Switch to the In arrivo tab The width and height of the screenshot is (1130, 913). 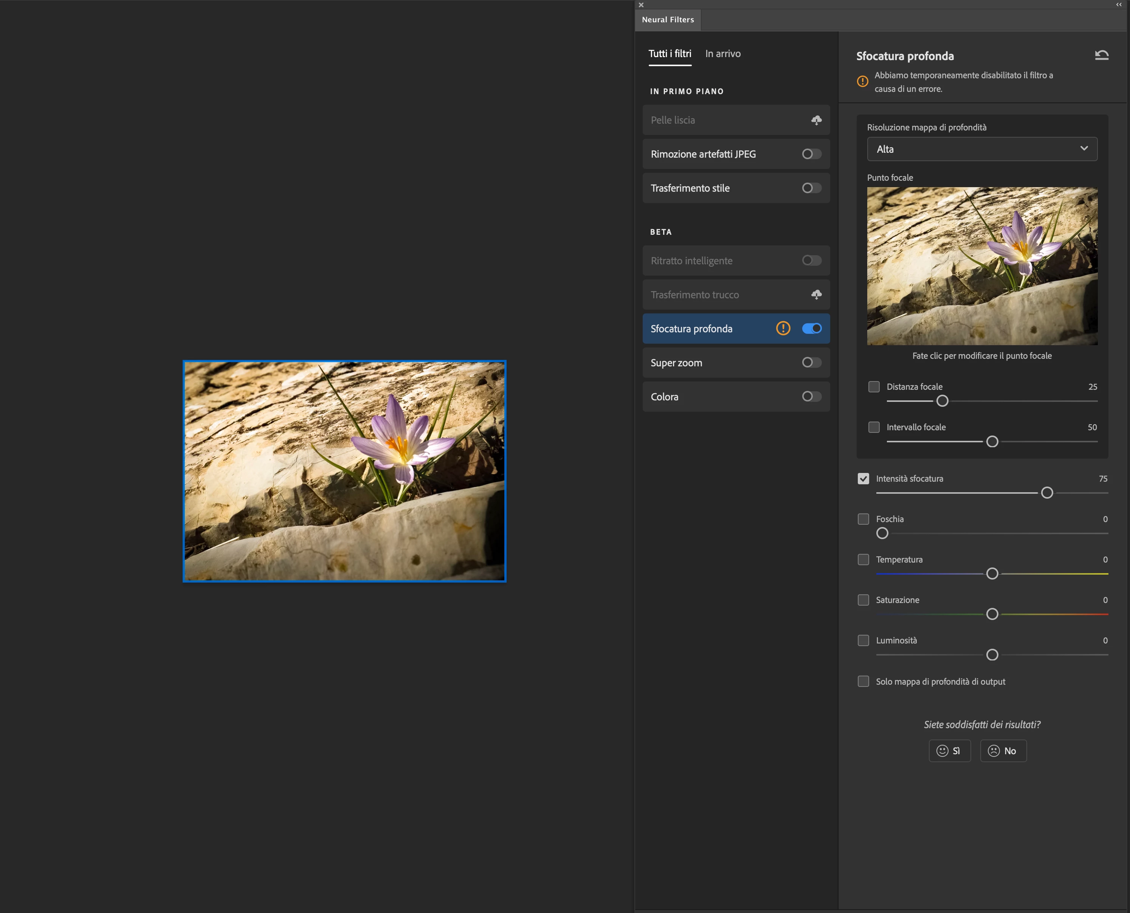coord(722,54)
